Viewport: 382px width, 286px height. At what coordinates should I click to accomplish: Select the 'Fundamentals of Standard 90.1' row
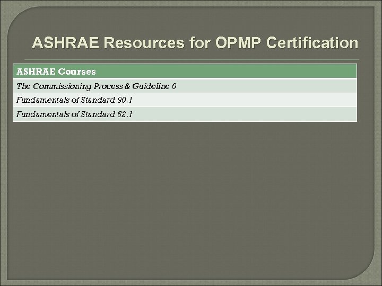(x=185, y=100)
